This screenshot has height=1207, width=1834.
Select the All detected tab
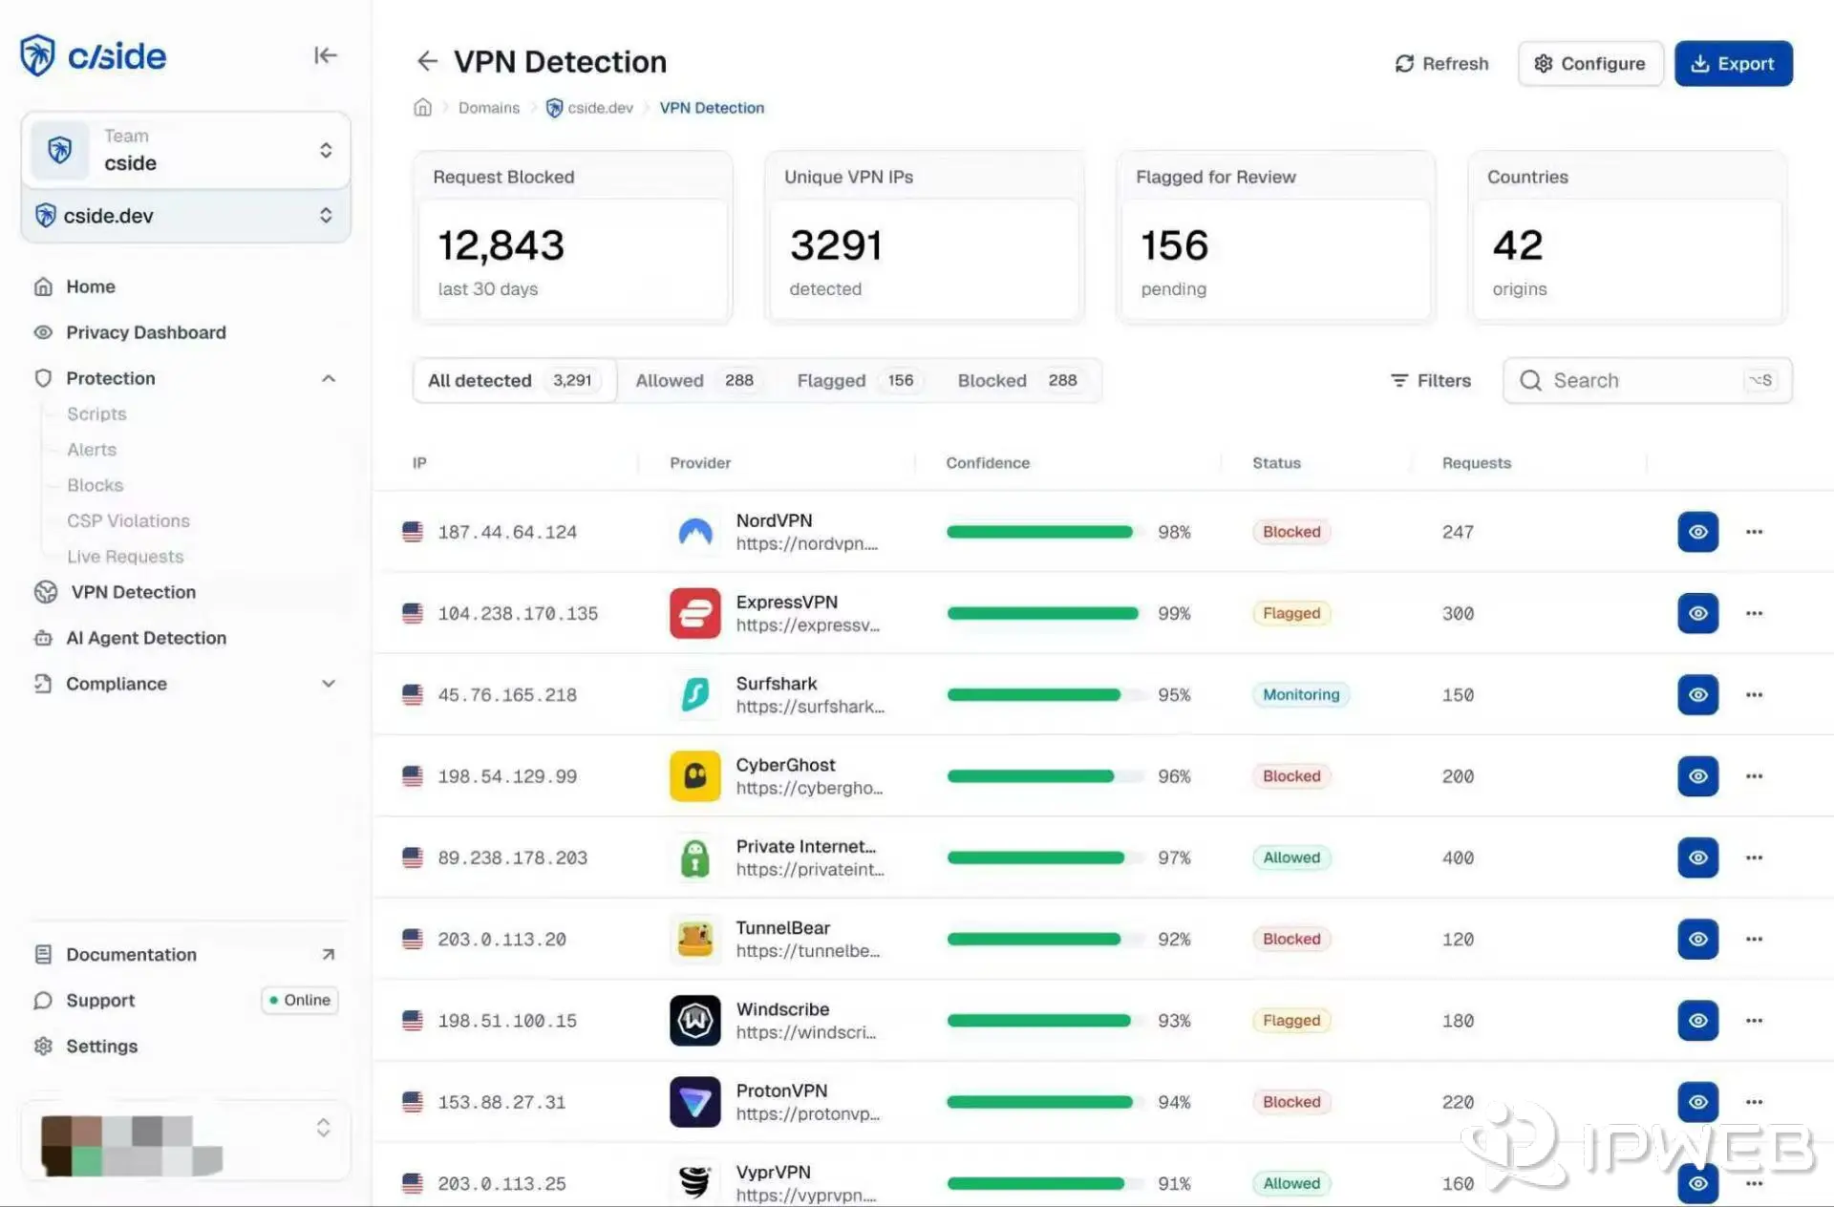click(514, 380)
